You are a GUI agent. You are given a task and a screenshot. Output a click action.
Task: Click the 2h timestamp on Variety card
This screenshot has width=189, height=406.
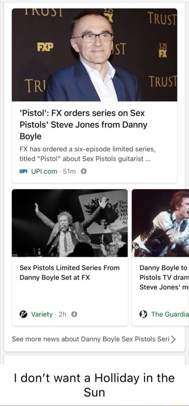[x=62, y=314]
